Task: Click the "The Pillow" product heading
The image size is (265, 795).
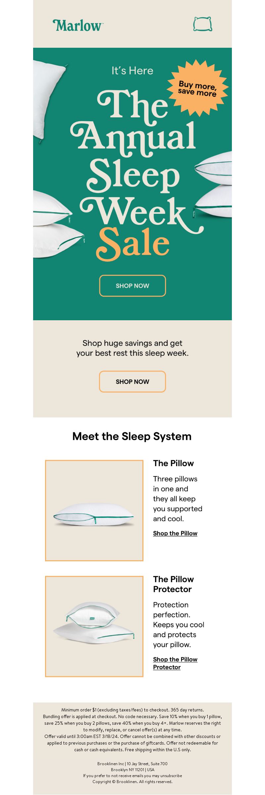Action: 173,463
